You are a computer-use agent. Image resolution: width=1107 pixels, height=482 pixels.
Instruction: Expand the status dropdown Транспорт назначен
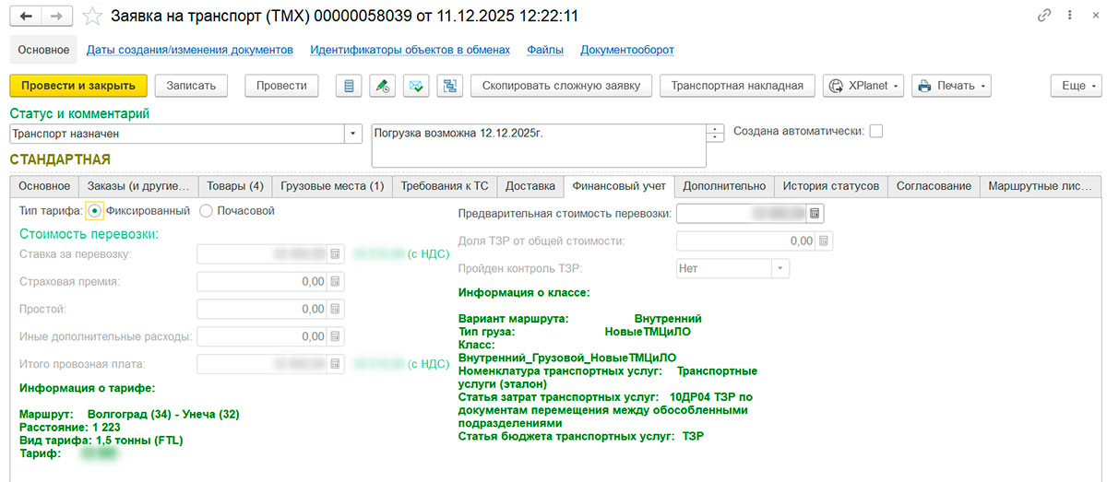353,135
